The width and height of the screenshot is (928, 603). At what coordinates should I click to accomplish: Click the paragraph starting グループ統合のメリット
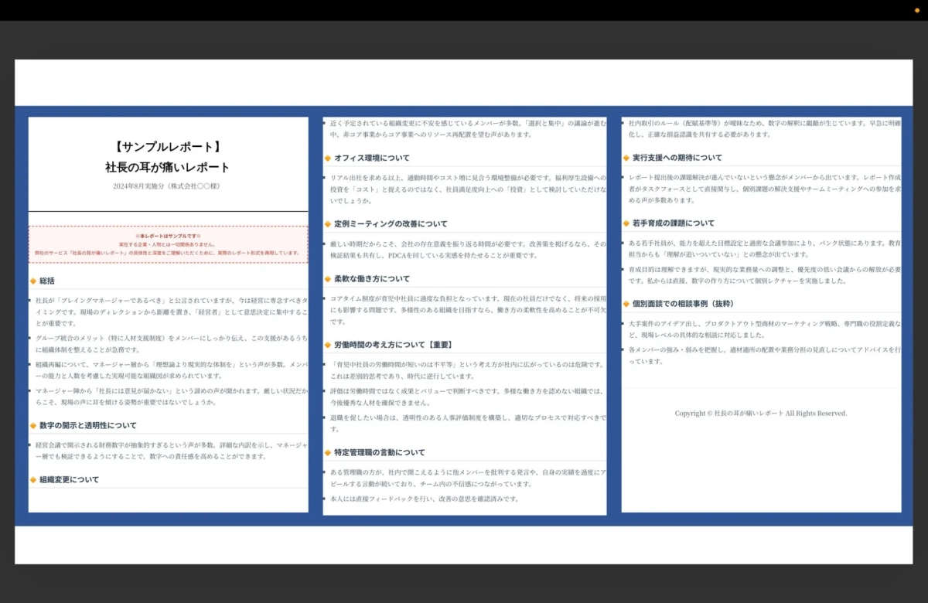(x=170, y=344)
